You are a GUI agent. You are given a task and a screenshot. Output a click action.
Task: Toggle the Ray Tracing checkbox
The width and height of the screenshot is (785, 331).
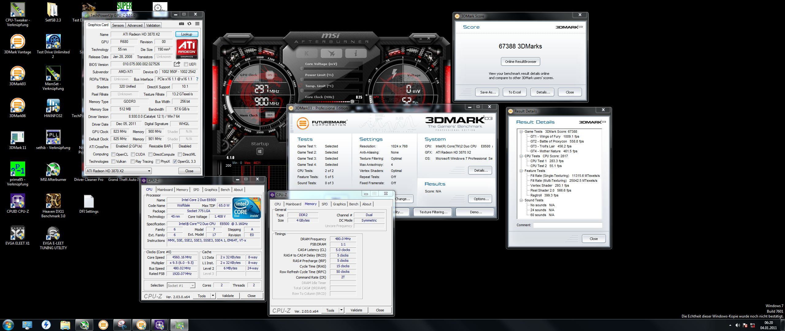[x=132, y=162]
